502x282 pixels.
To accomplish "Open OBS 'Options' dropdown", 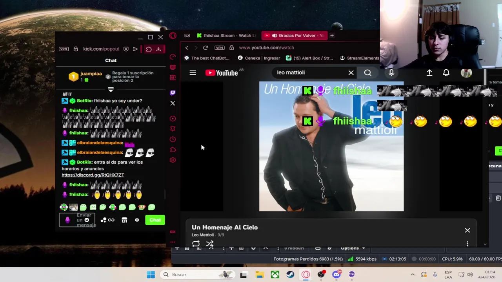I will pos(353,248).
